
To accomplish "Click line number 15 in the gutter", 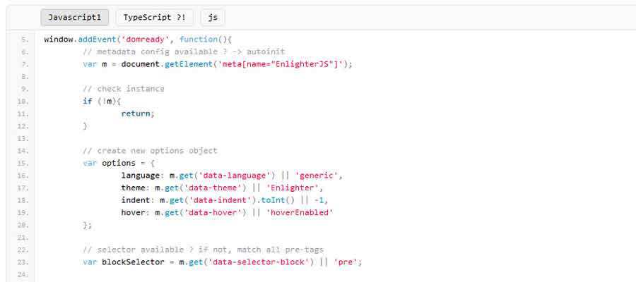I will click(24, 163).
